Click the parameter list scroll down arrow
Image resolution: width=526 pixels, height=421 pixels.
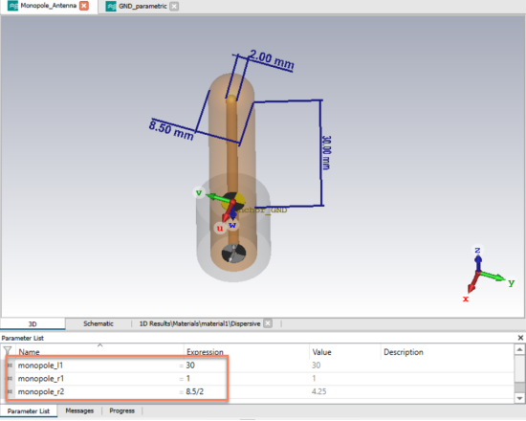(519, 398)
